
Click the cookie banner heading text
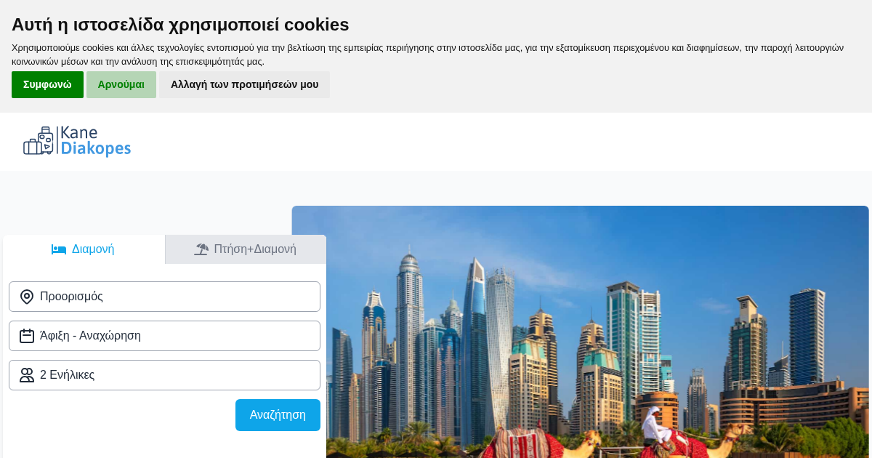pyautogui.click(x=180, y=24)
